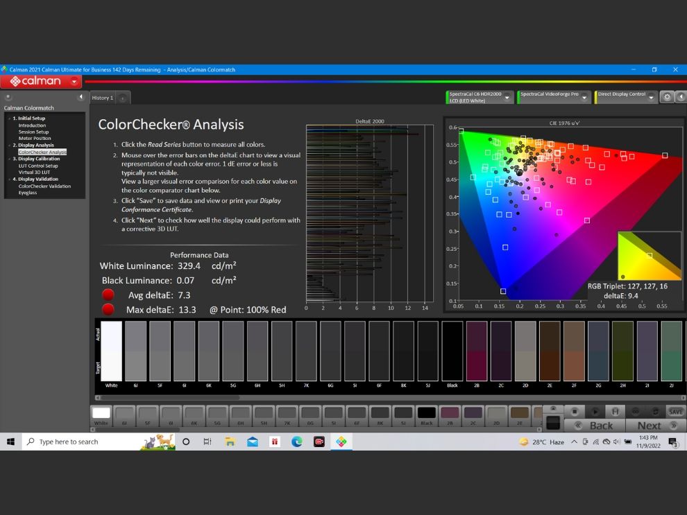The width and height of the screenshot is (687, 515).
Task: Go to the Virtual 3D LUT step
Action: [x=34, y=173]
